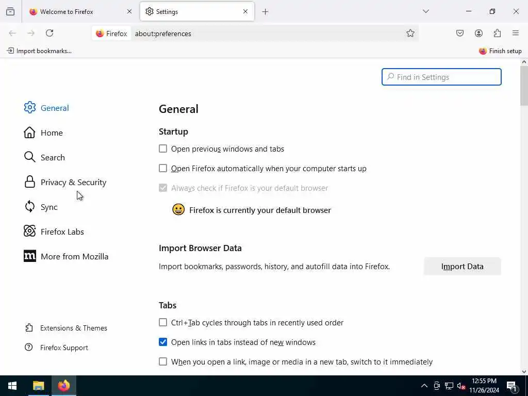528x396 pixels.
Task: Enable Open Firefox automatically at startup
Action: pyautogui.click(x=163, y=168)
